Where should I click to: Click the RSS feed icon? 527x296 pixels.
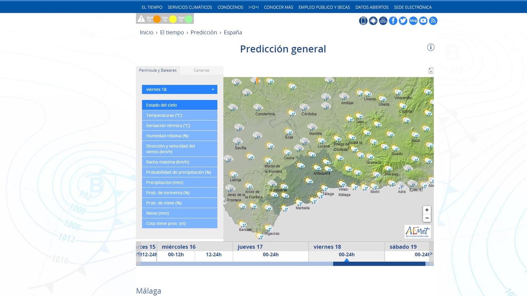tap(432, 21)
